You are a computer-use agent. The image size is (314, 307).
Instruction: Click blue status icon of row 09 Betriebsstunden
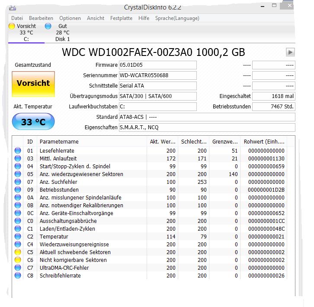(18, 190)
